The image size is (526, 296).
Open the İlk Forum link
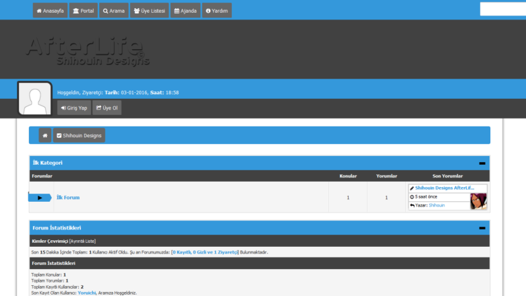tap(68, 198)
